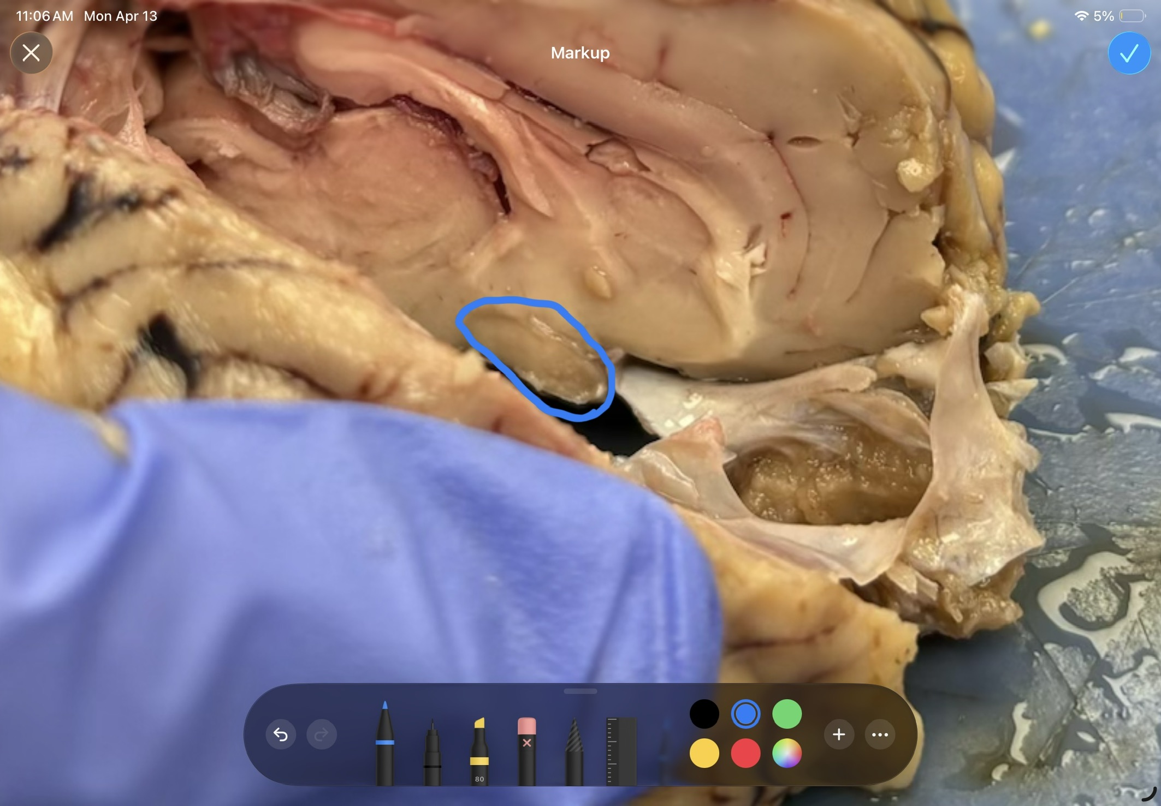Image resolution: width=1161 pixels, height=806 pixels.
Task: Choose the yellow color swatch
Action: pos(704,754)
